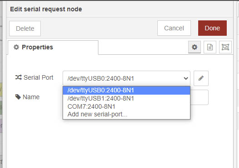Open node description document icon

pos(210,47)
